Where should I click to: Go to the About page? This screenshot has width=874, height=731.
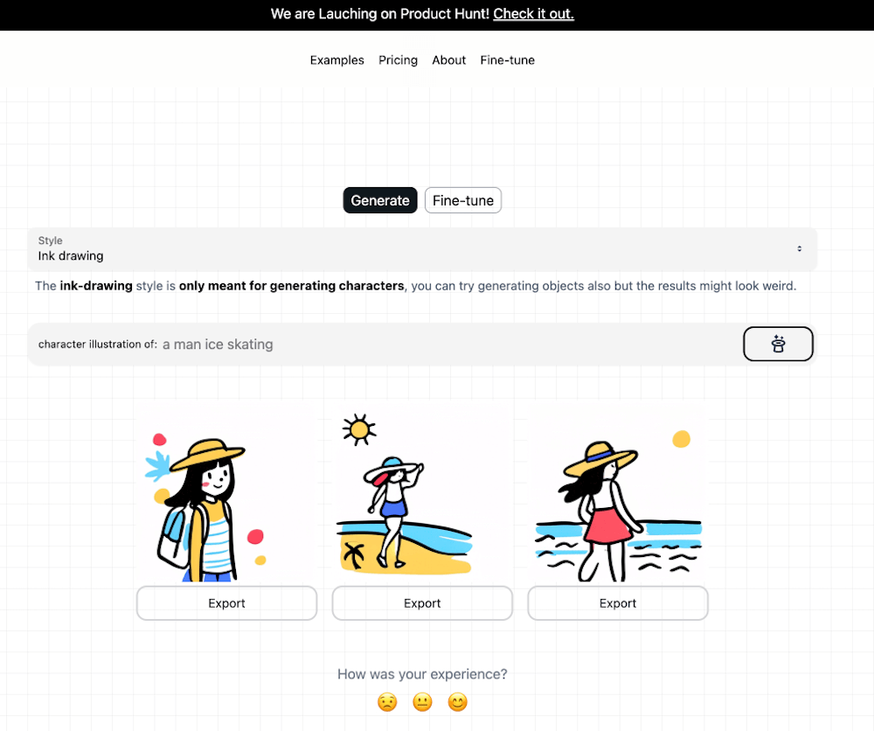click(x=448, y=60)
